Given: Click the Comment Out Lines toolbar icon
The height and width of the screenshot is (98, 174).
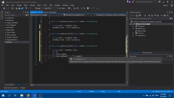Looking at the screenshot, I should pyautogui.click(x=81, y=8).
